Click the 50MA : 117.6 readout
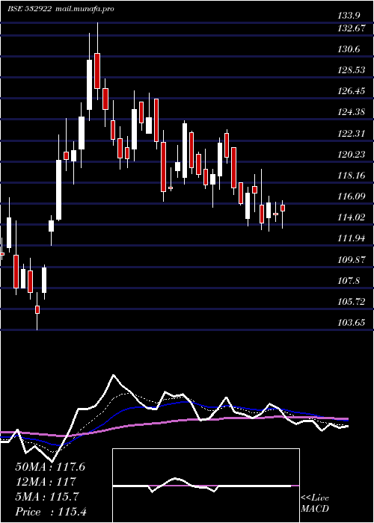The height and width of the screenshot is (523, 374). click(x=50, y=467)
